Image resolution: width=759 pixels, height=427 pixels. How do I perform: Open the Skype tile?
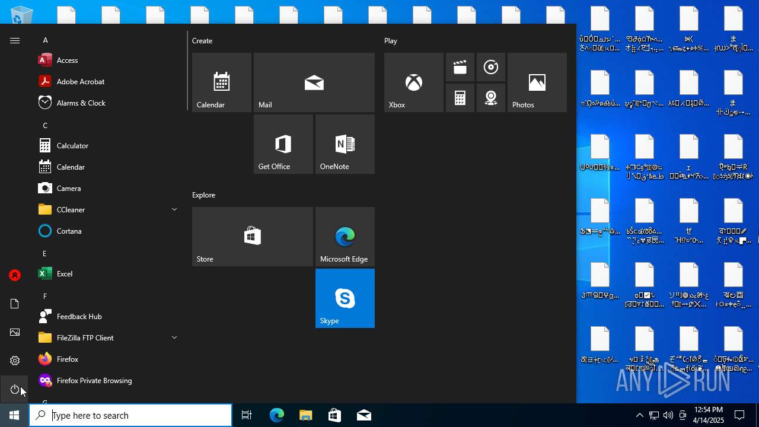tap(345, 298)
